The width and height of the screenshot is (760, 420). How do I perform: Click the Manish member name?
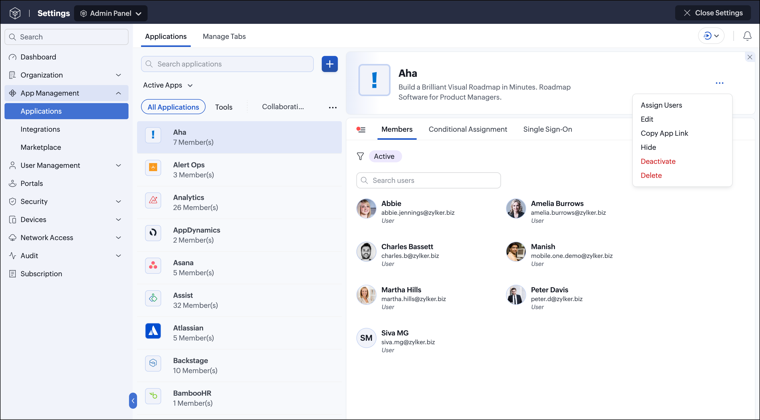[543, 247]
